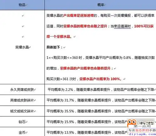Click red text 荣耀水晶的产出概率也会随着提升
Viewport: 156px width, 136px height.
85,68
